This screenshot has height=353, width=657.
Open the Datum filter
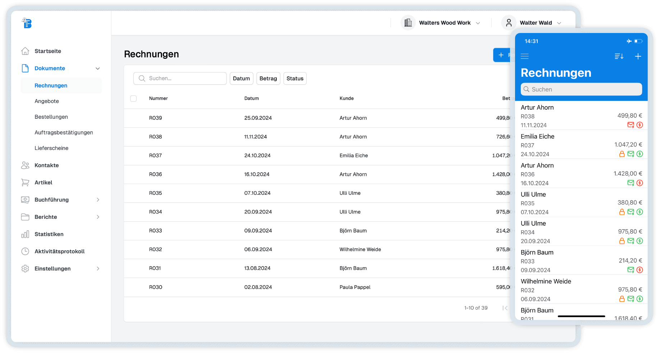(242, 78)
